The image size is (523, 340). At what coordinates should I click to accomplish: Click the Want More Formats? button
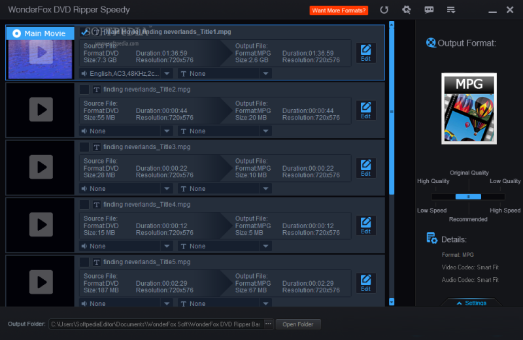(x=339, y=10)
